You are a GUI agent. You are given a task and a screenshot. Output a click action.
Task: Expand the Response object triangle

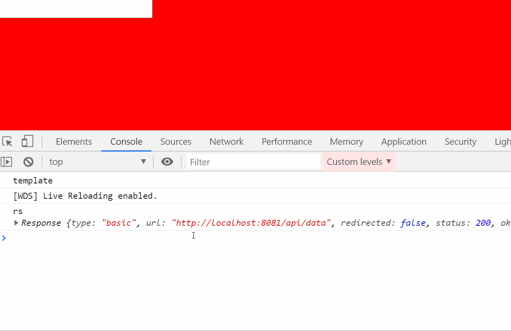click(16, 223)
